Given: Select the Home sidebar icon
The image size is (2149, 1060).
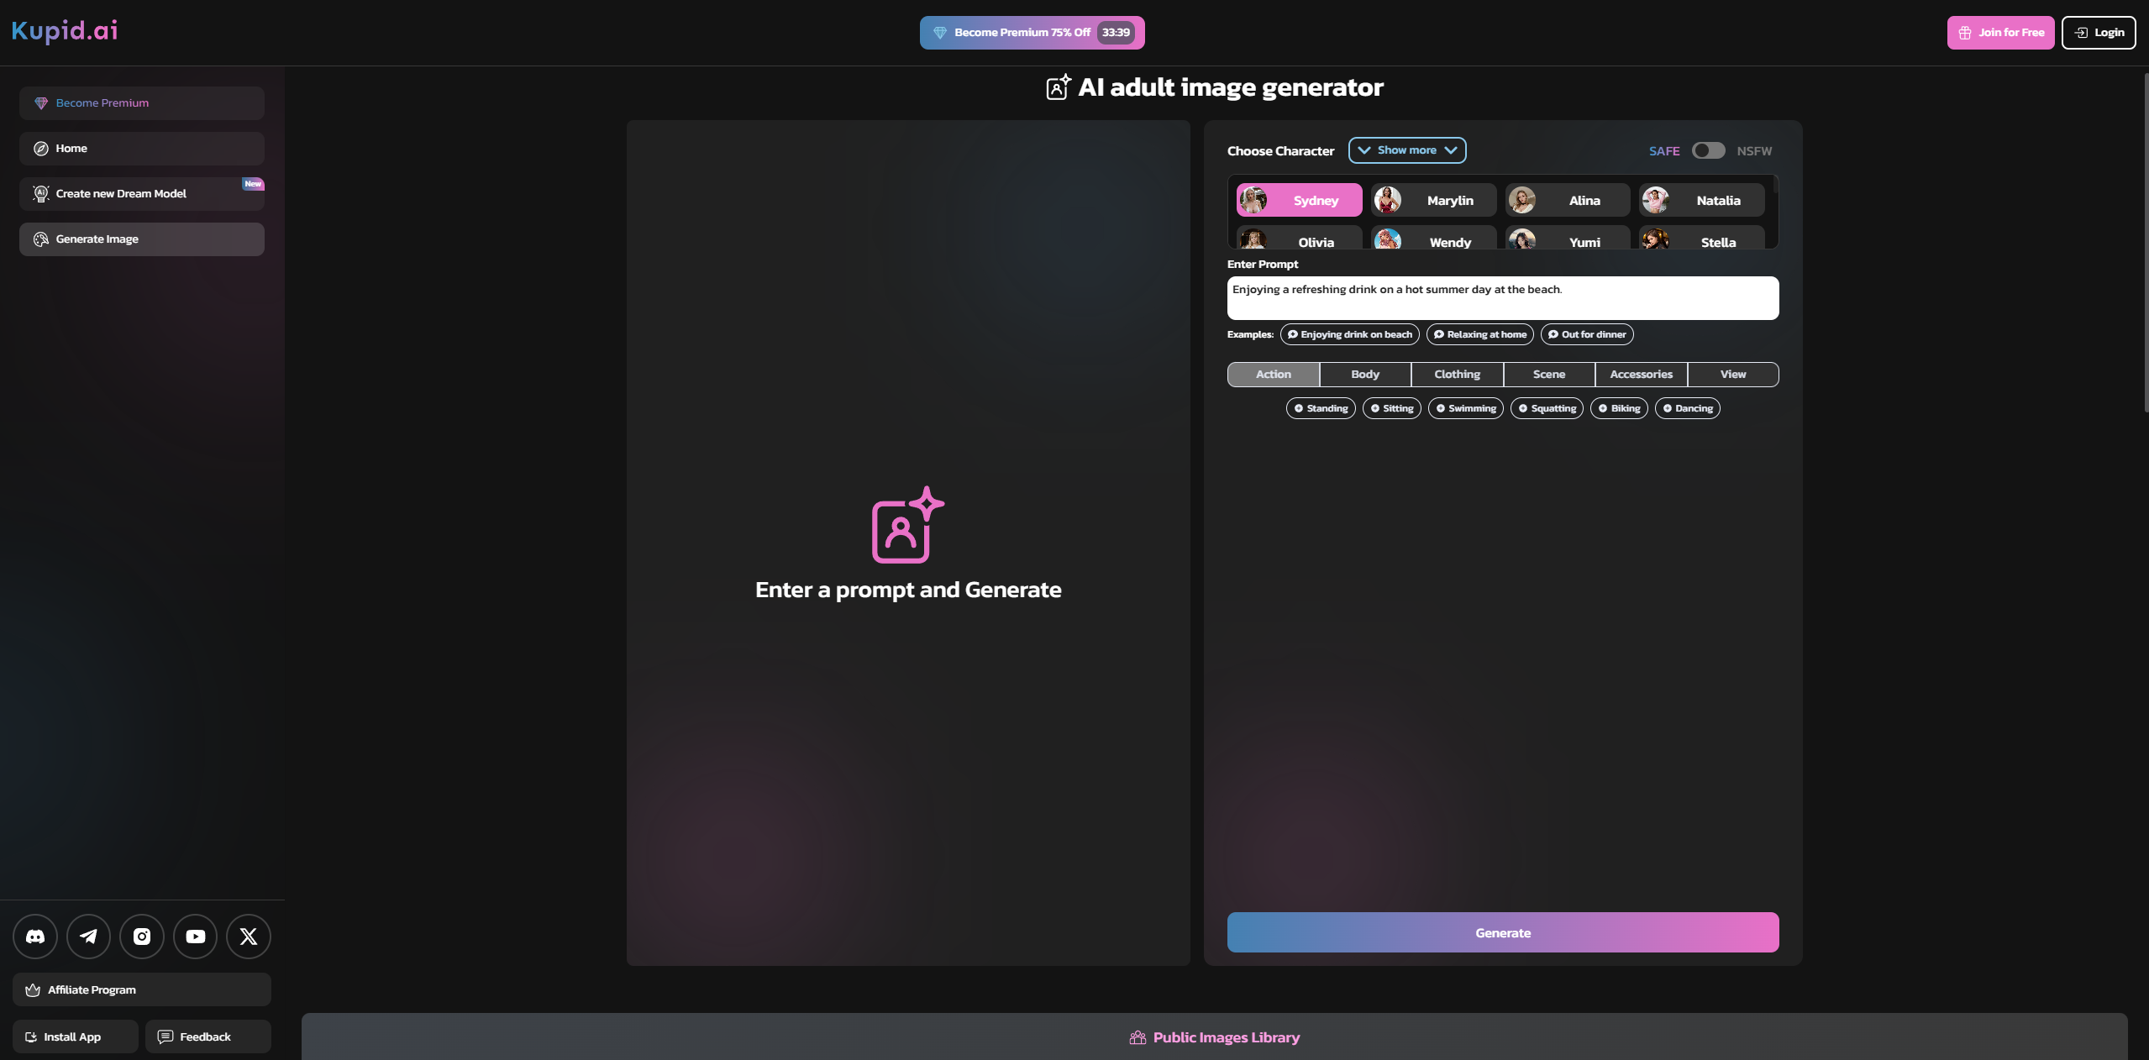Looking at the screenshot, I should [x=41, y=148].
